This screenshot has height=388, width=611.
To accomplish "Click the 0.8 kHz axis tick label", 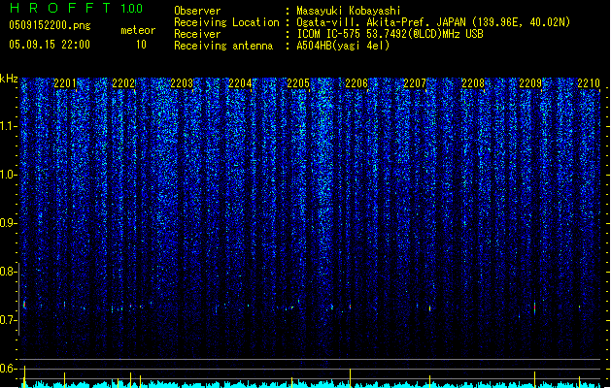I will (x=8, y=272).
